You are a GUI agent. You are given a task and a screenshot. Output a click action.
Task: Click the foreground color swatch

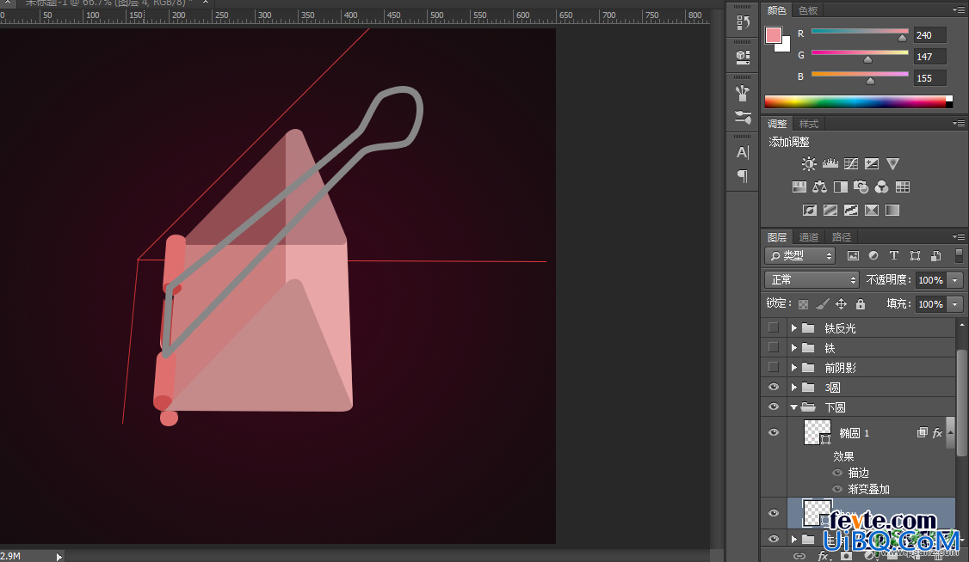pos(773,35)
